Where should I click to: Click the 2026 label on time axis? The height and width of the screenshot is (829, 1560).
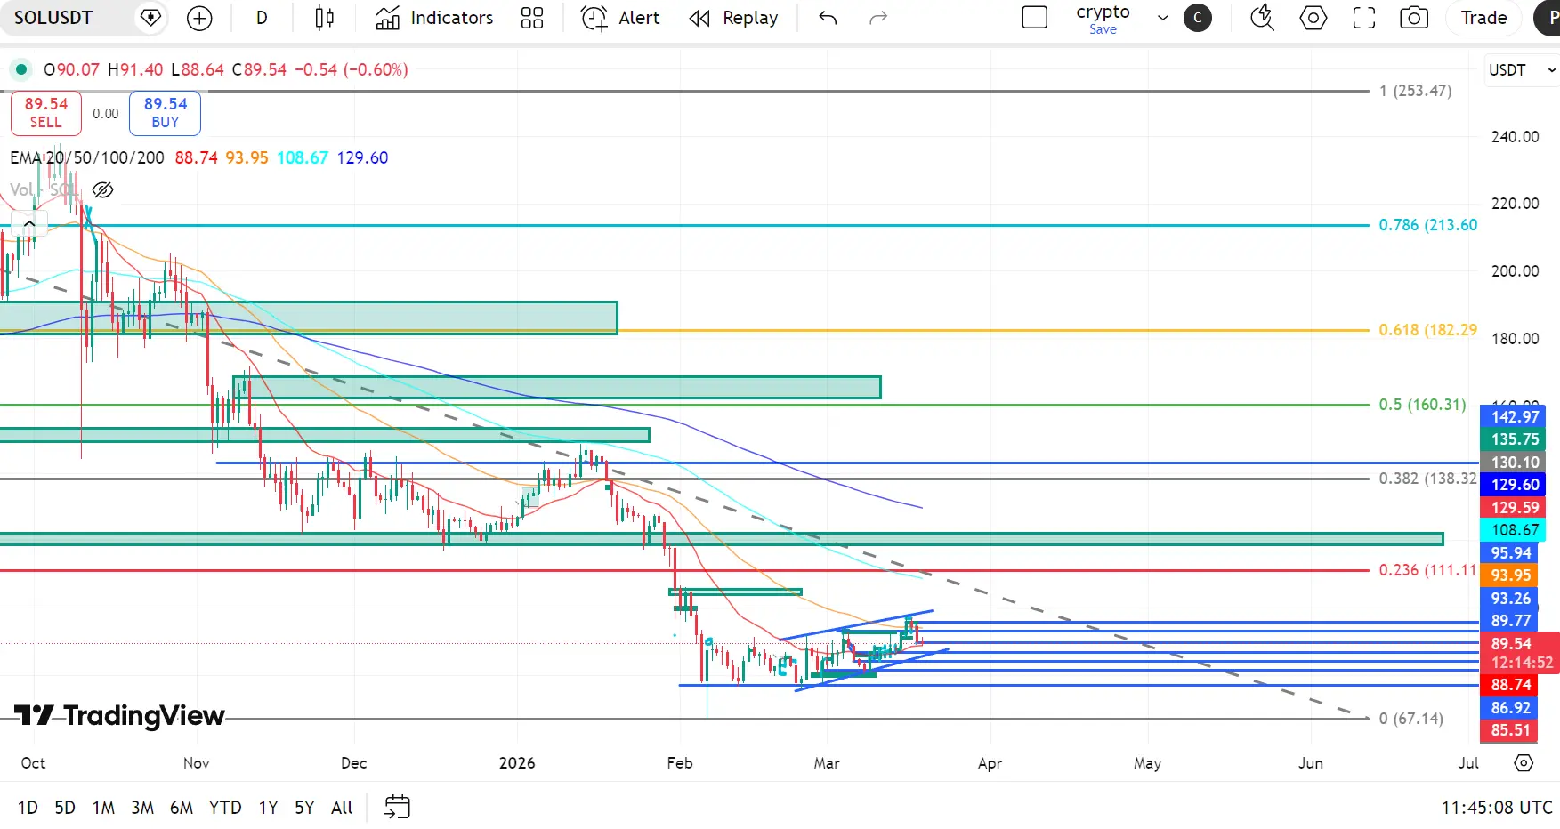517,763
